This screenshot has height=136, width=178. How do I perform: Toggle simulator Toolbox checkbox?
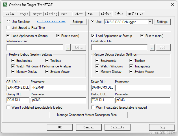click(x=47, y=60)
